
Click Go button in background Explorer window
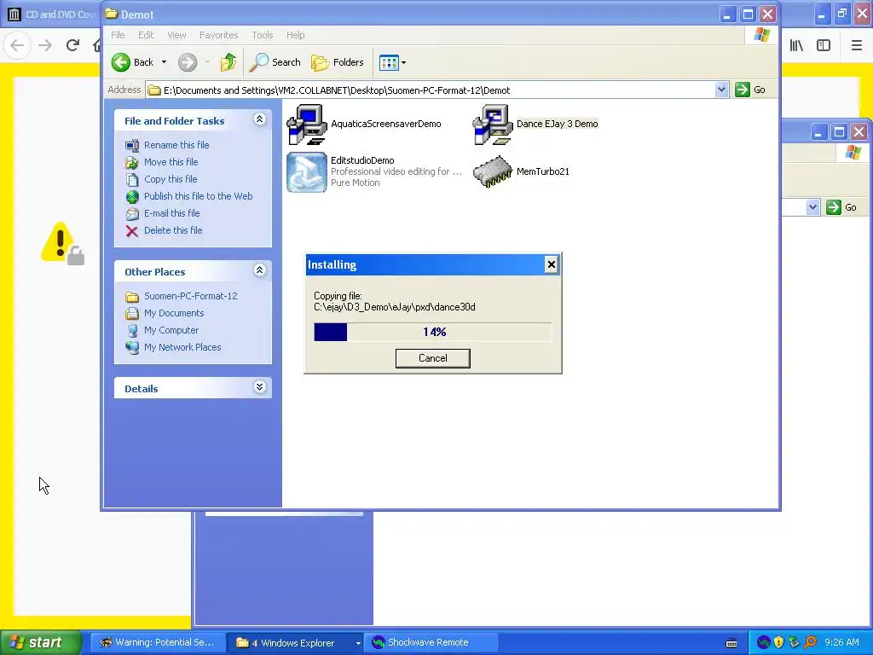coord(841,207)
